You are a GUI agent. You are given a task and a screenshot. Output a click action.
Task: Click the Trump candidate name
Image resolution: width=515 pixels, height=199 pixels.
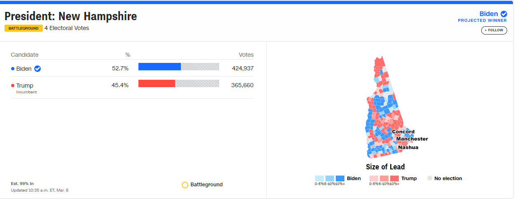tap(25, 86)
